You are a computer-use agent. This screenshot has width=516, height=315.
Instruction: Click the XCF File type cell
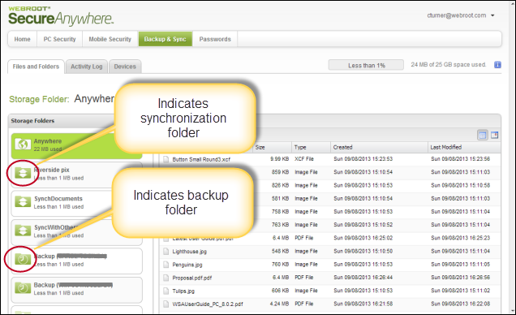click(304, 159)
